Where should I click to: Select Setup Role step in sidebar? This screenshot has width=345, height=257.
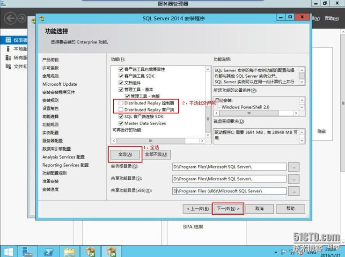pos(51,108)
